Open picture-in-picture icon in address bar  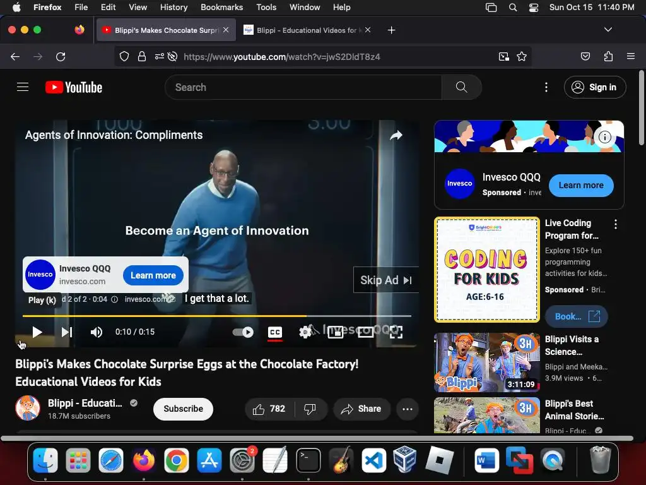click(x=504, y=56)
